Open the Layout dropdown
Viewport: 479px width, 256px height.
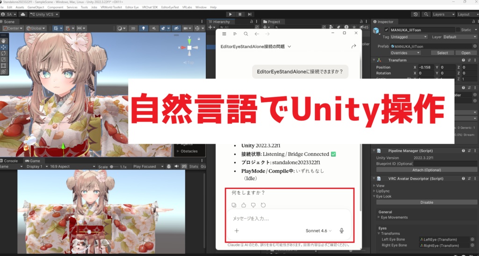point(467,15)
